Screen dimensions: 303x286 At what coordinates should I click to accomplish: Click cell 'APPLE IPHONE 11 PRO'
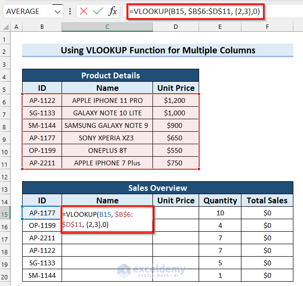tap(107, 100)
